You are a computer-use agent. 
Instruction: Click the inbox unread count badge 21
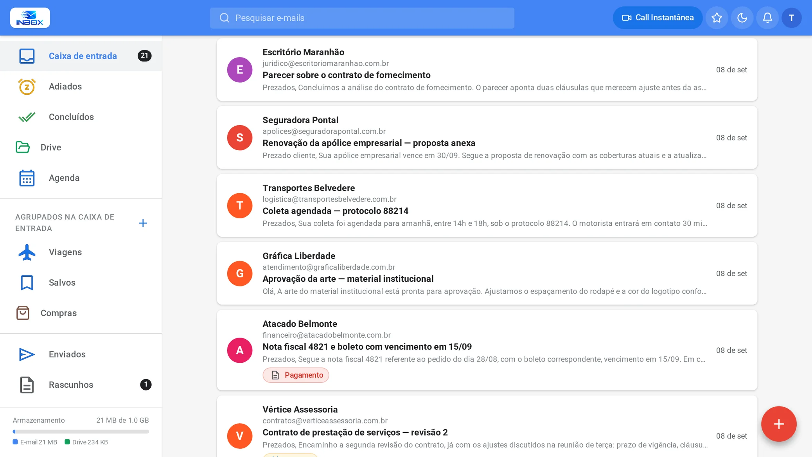(x=144, y=56)
